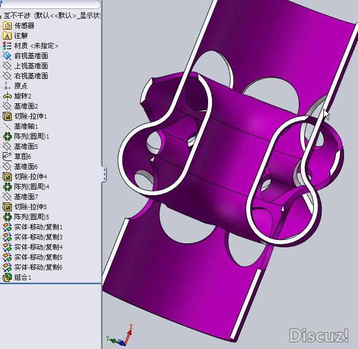Click the 基准面2 plane icon

pos(7,106)
